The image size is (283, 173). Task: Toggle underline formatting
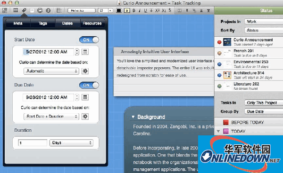coord(145,10)
